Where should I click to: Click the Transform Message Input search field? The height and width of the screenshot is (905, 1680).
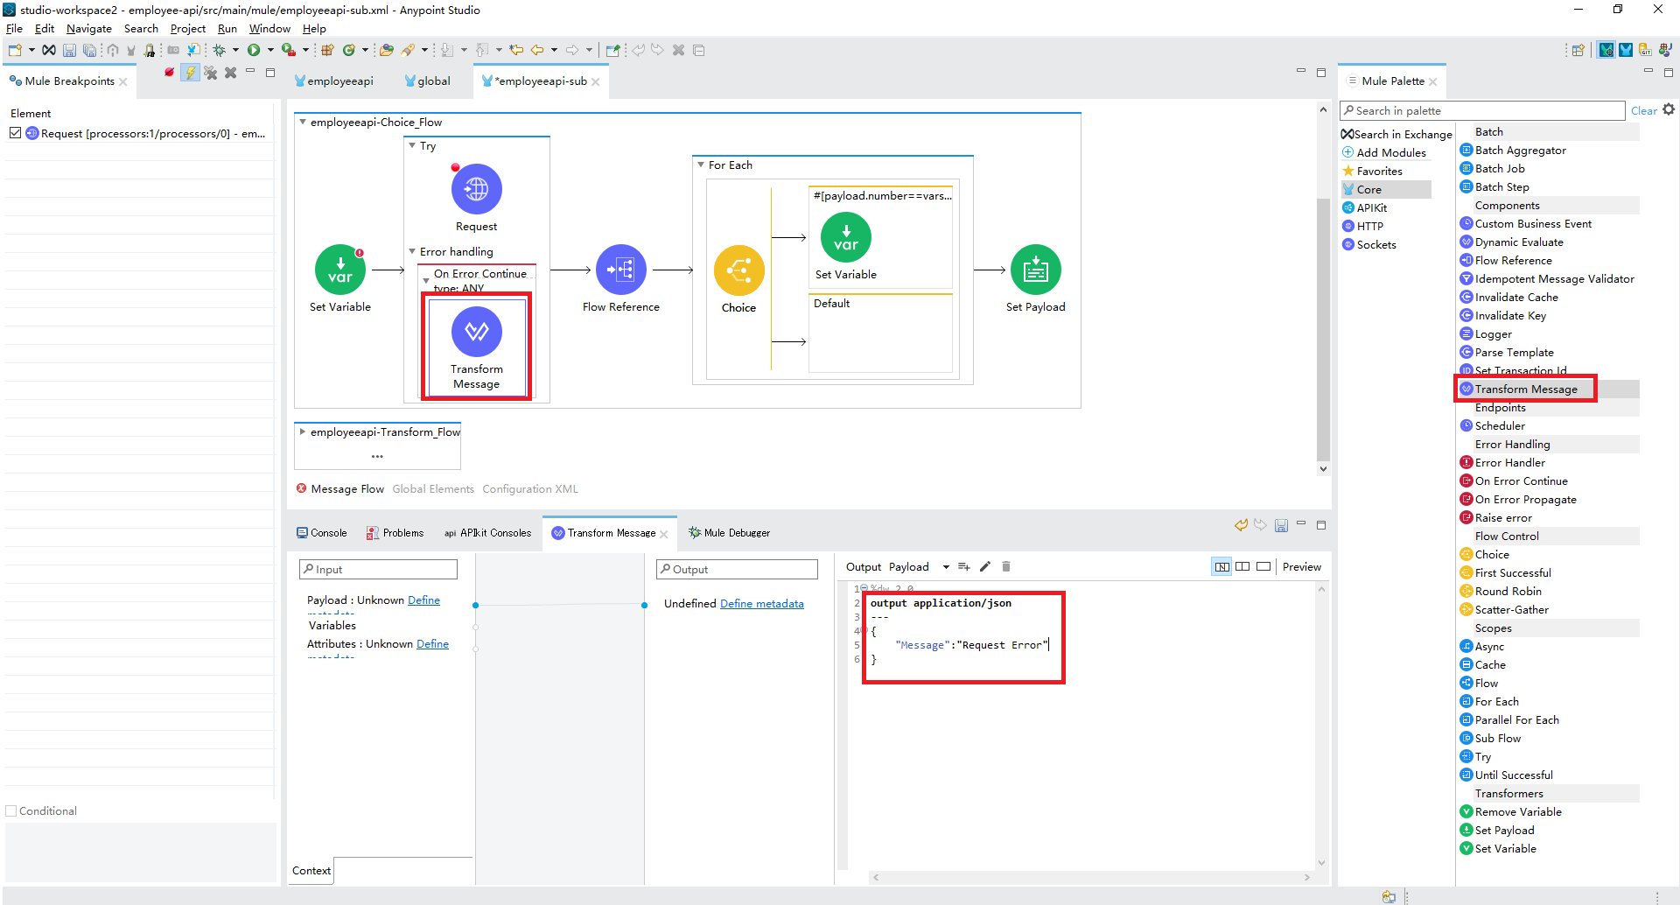tap(378, 570)
